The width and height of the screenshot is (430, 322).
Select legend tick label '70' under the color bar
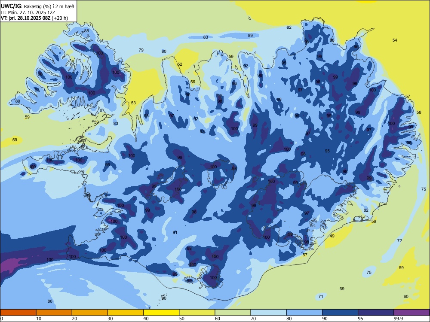(x=253, y=319)
